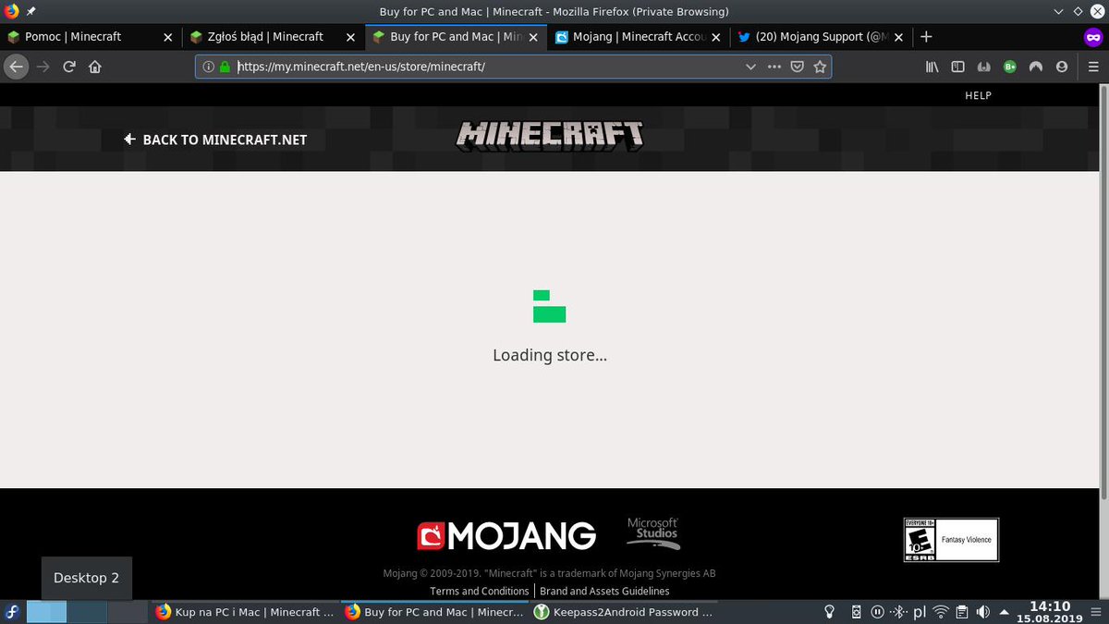
Task: Select Buy for PC and Mac taskbar window
Action: pos(433,612)
